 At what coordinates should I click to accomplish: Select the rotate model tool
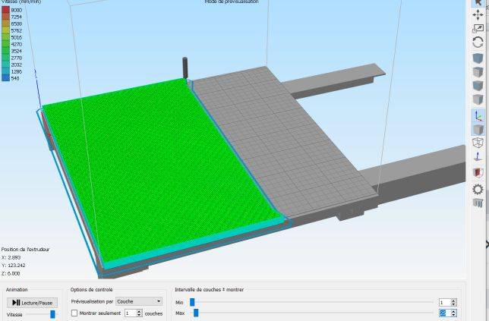tap(478, 42)
